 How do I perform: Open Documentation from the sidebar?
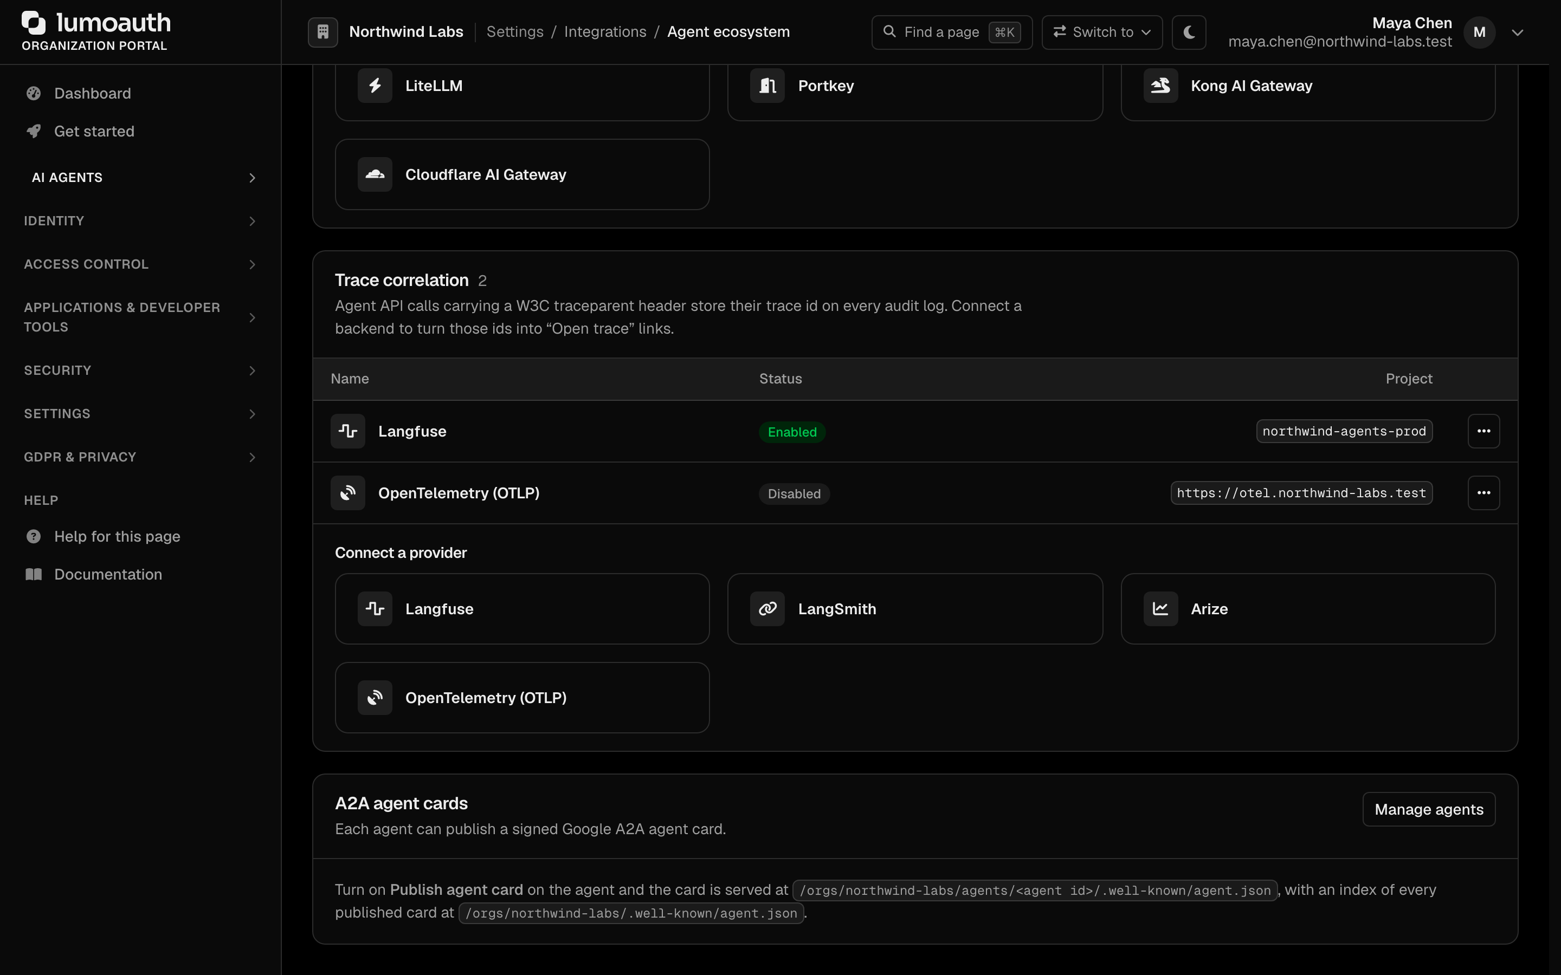pyautogui.click(x=140, y=575)
